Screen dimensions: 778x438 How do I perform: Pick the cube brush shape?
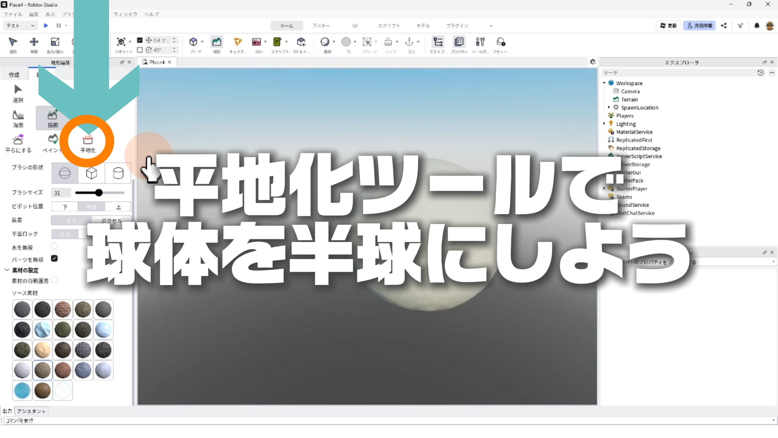[x=92, y=173]
